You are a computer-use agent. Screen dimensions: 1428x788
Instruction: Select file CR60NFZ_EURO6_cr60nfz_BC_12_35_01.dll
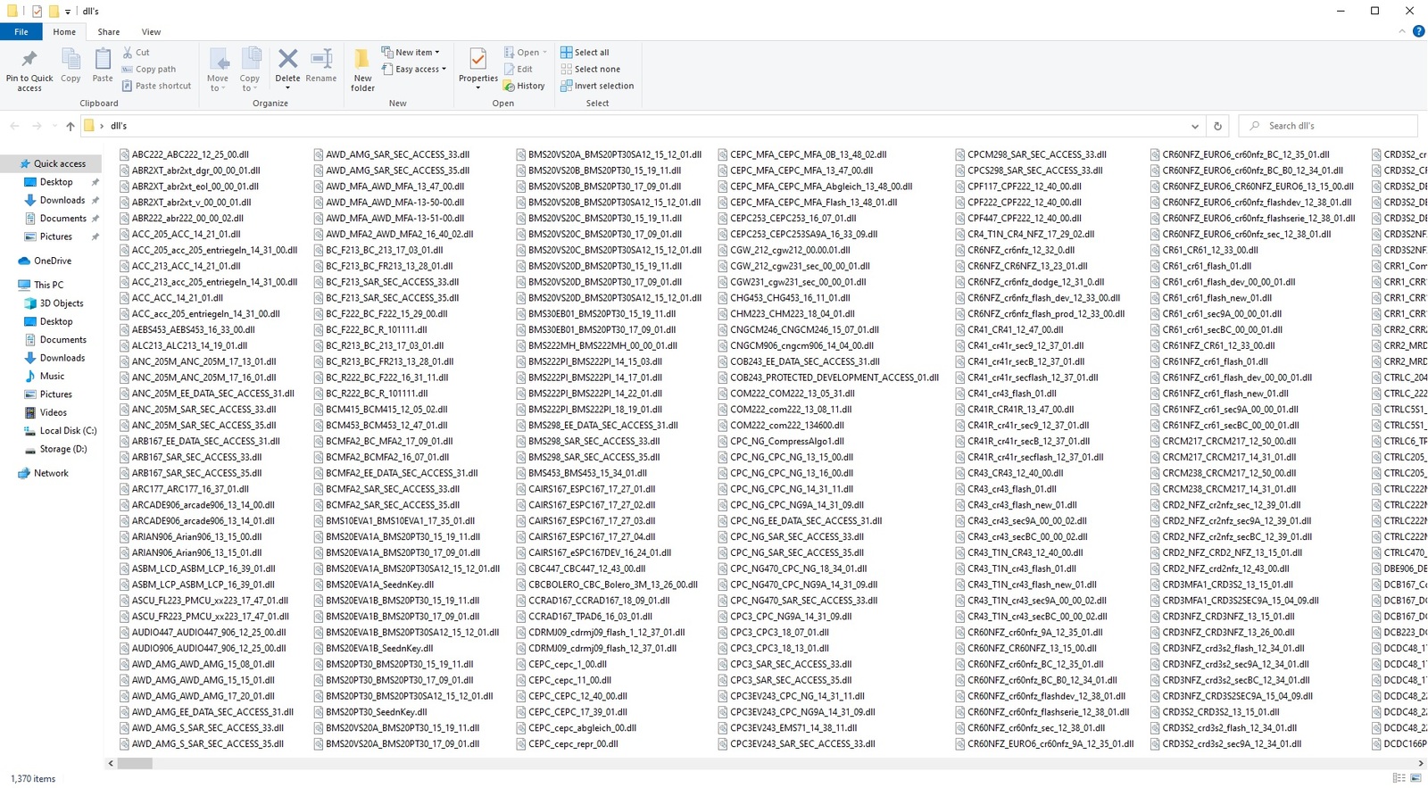[1239, 154]
